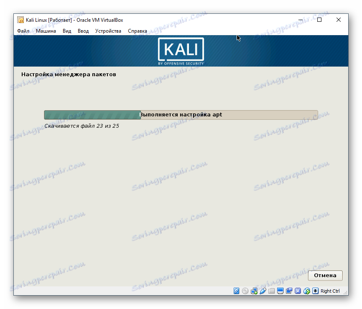Click the optical disc status icon

tap(245, 291)
